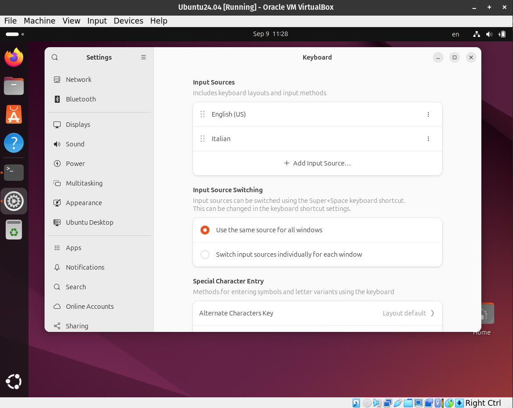This screenshot has height=408, width=513.
Task: Click the 'en' input source indicator
Action: (456, 34)
